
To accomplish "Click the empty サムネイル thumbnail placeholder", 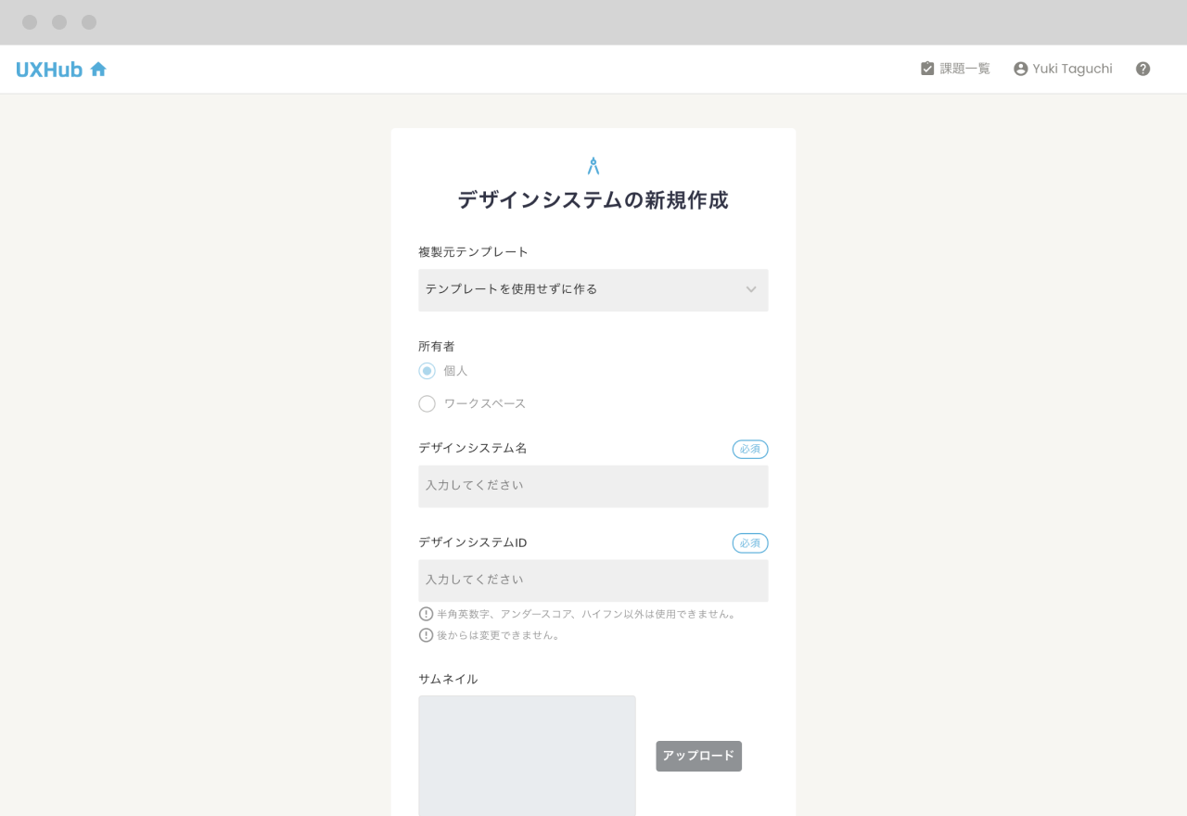I will pos(527,756).
